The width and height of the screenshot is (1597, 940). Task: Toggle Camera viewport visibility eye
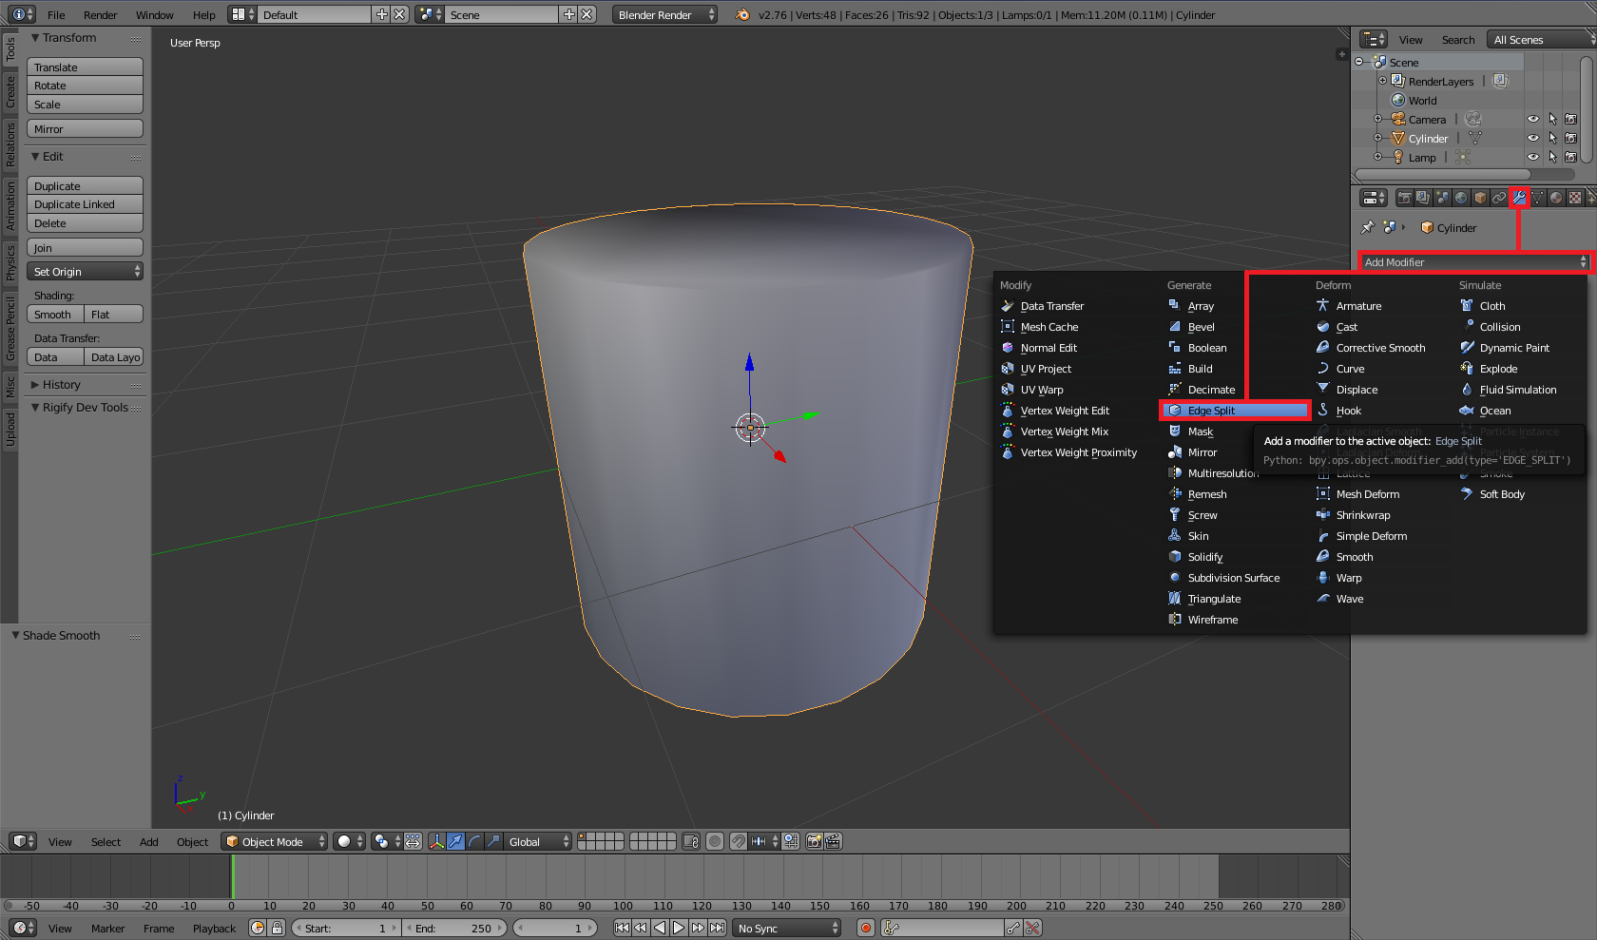(1533, 119)
